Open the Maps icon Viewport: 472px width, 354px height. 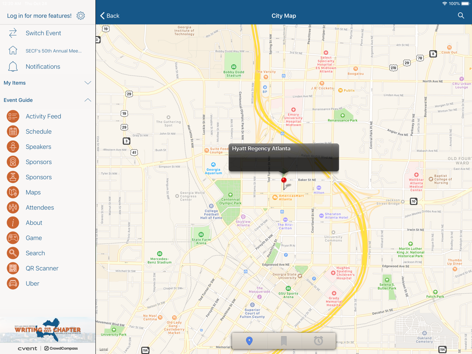13,193
